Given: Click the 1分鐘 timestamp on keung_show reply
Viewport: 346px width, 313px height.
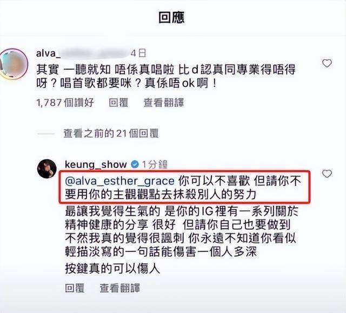Looking at the screenshot, I should coord(155,165).
